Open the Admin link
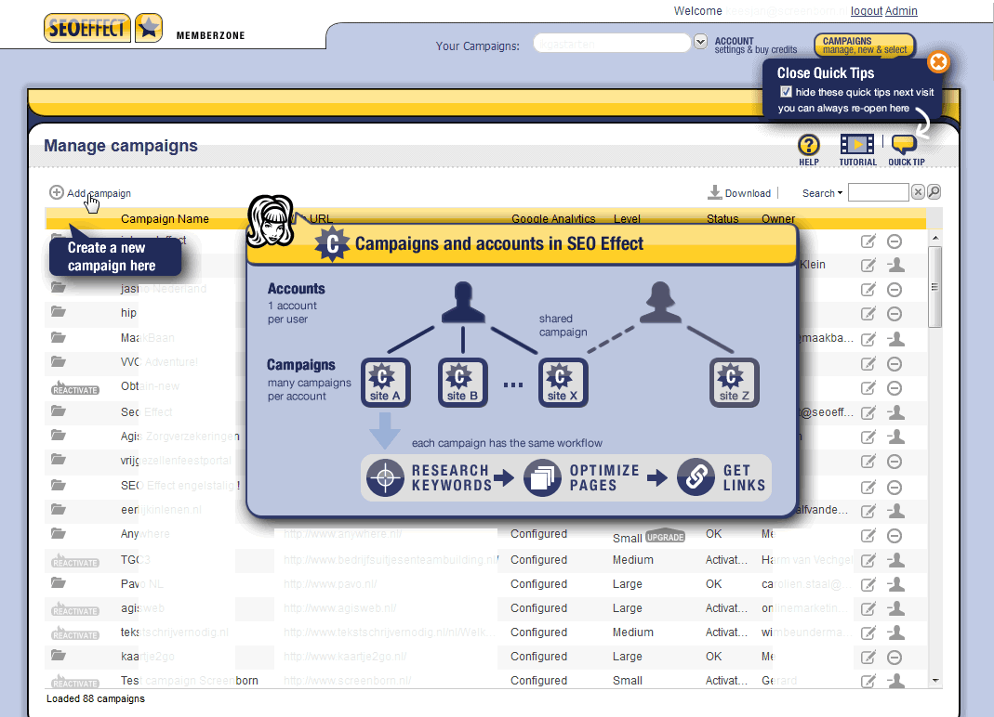This screenshot has width=994, height=717. click(900, 11)
